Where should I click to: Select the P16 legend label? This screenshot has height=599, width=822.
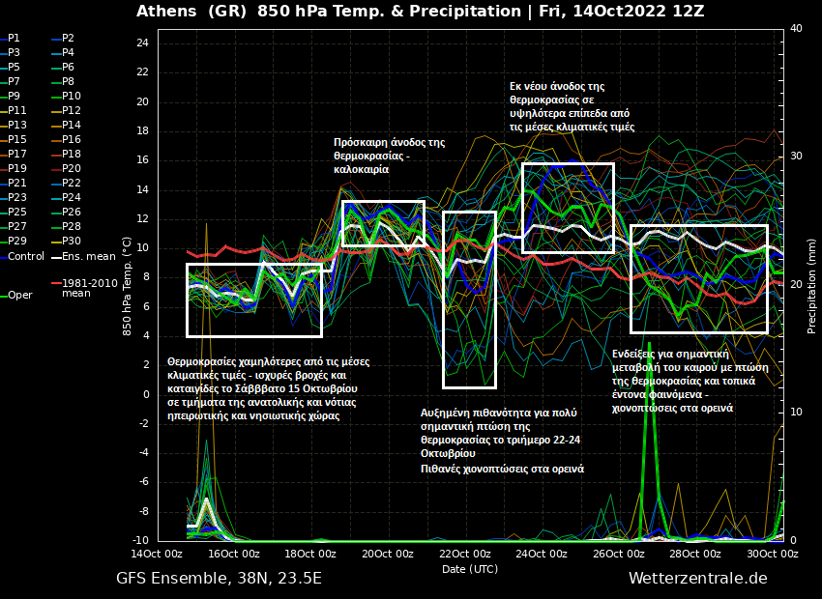point(66,139)
